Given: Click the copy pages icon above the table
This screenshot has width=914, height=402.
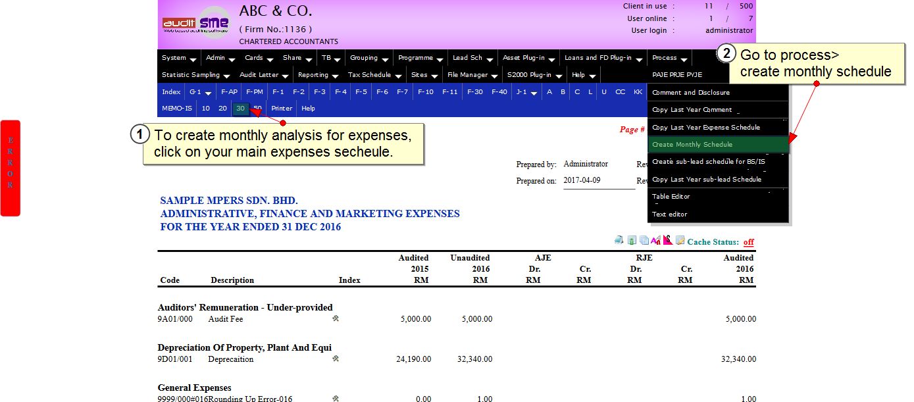Looking at the screenshot, I should coord(644,241).
